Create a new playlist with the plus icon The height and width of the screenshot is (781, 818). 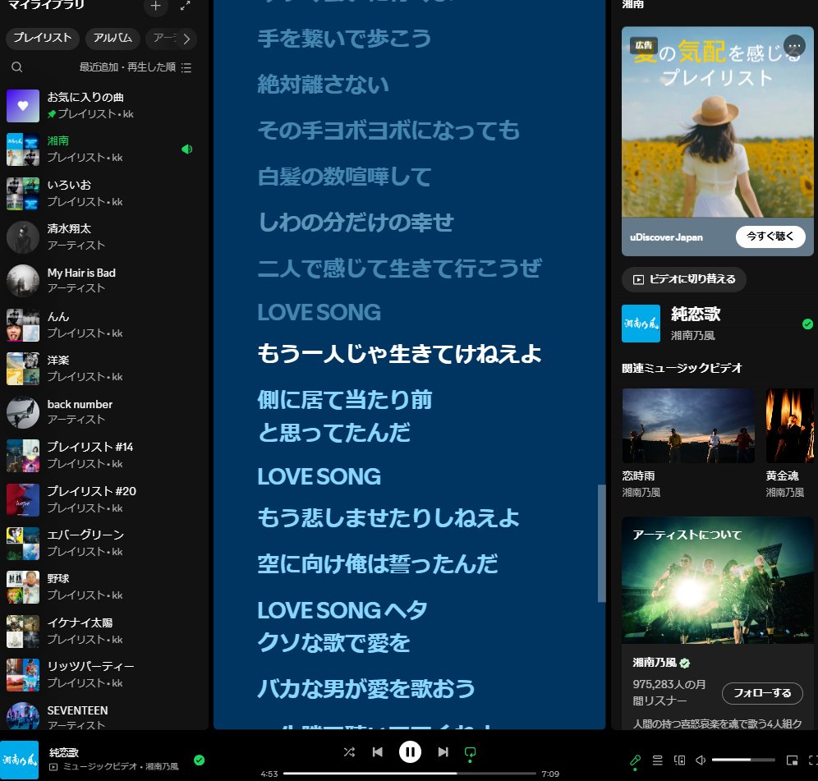pyautogui.click(x=155, y=6)
